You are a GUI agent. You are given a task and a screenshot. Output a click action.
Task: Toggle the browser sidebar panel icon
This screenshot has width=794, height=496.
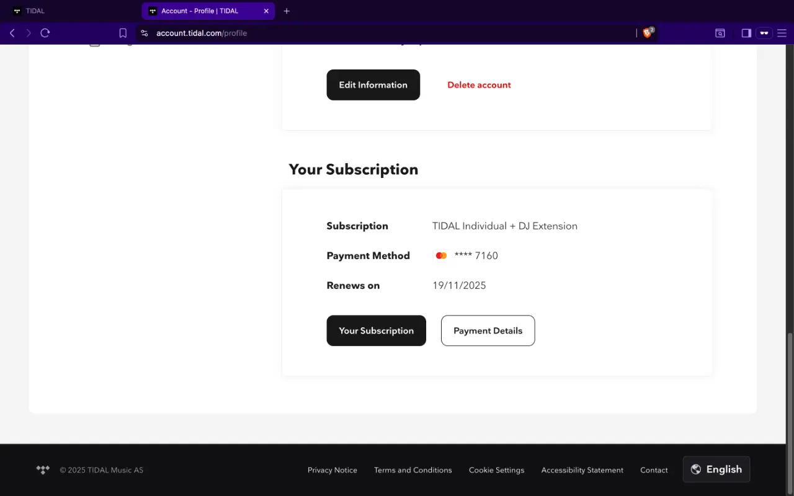coord(746,33)
